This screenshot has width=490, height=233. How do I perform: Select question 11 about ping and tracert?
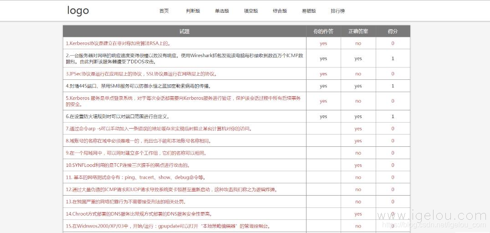pos(136,177)
